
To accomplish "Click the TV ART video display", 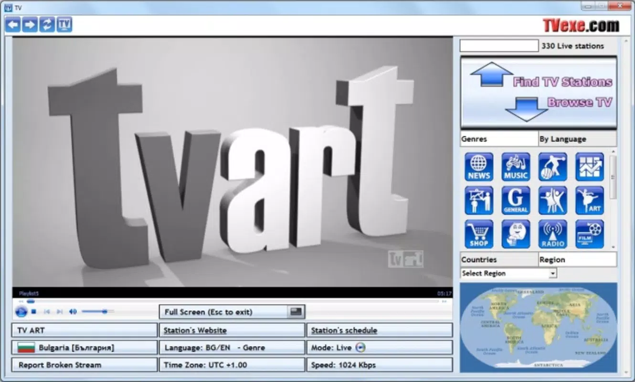I will 233,162.
